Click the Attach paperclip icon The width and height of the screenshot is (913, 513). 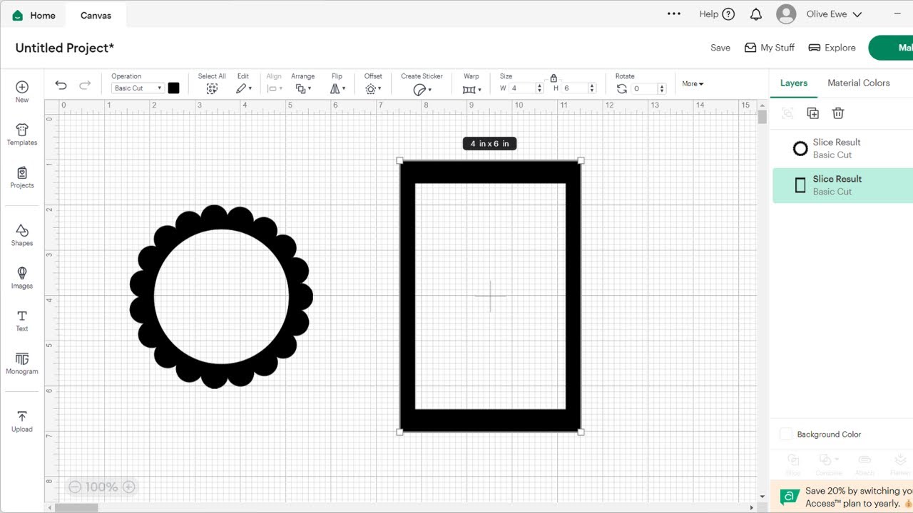click(864, 460)
